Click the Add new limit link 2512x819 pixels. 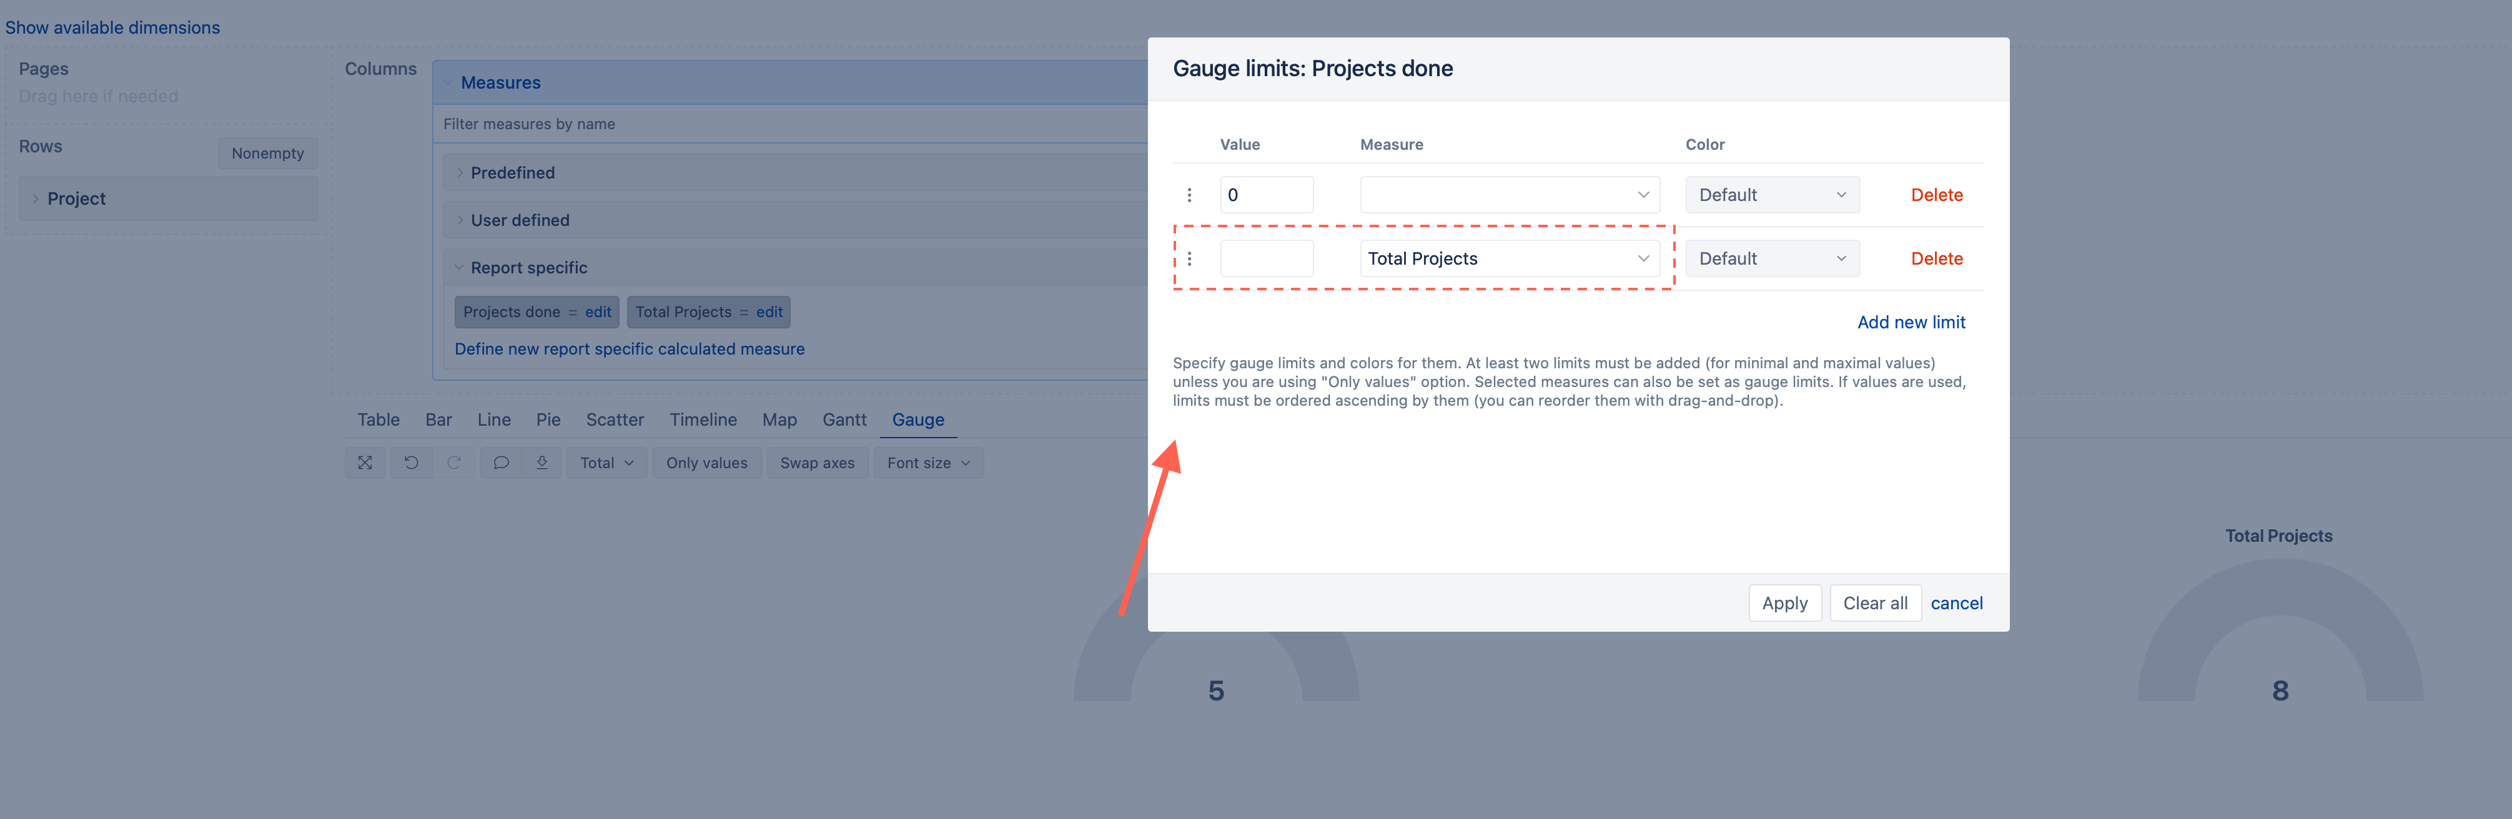click(x=1911, y=321)
